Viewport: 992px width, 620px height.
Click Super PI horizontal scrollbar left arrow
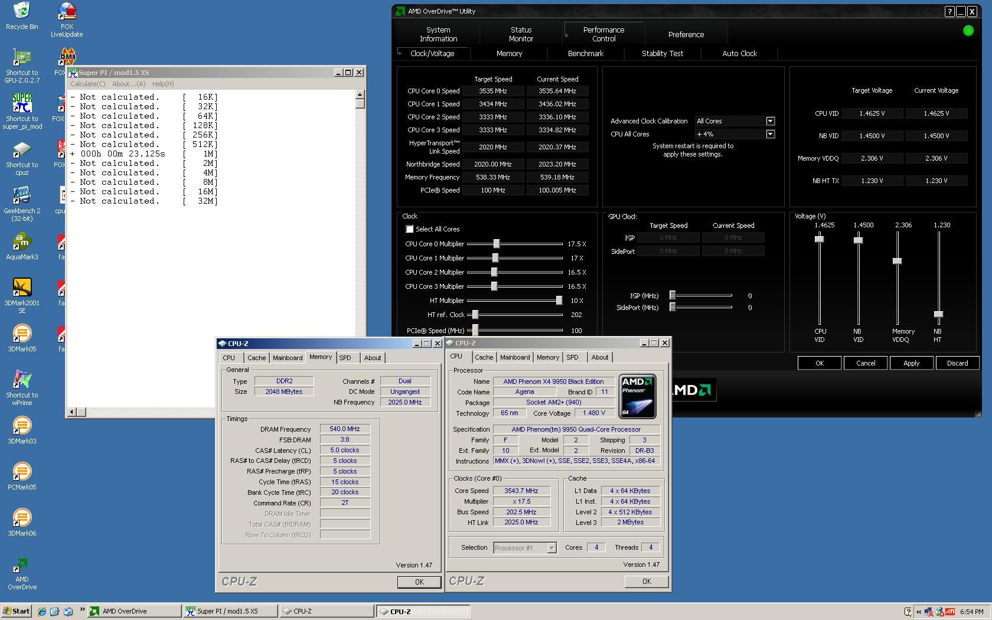(72, 412)
